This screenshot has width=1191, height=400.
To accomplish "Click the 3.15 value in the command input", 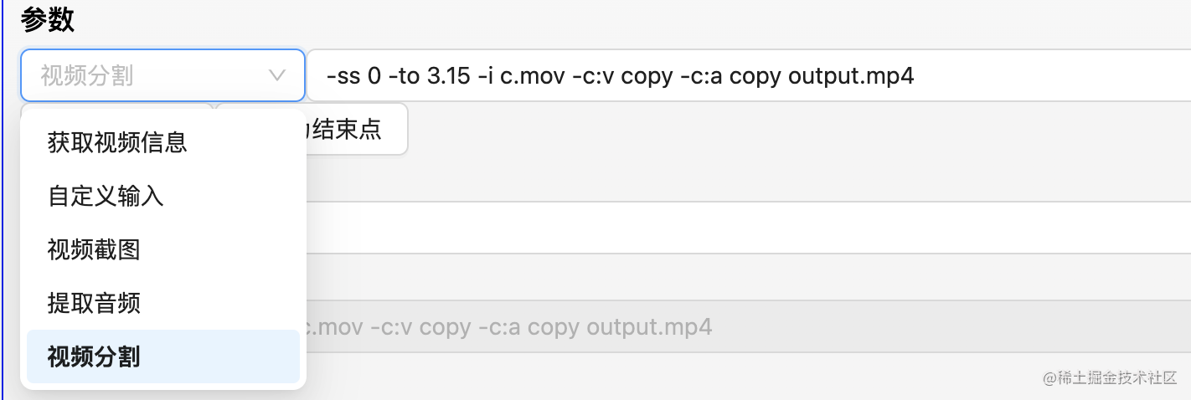I will (x=447, y=77).
